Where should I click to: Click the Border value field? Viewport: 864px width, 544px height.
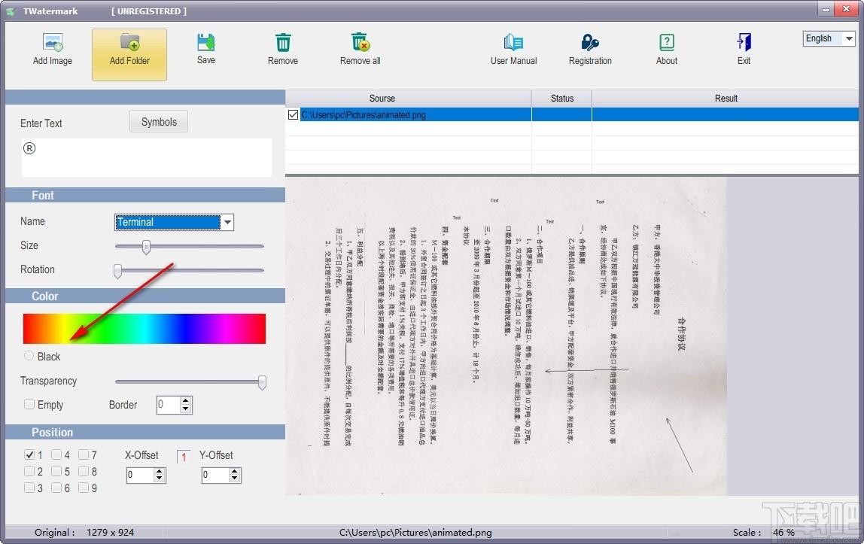168,405
